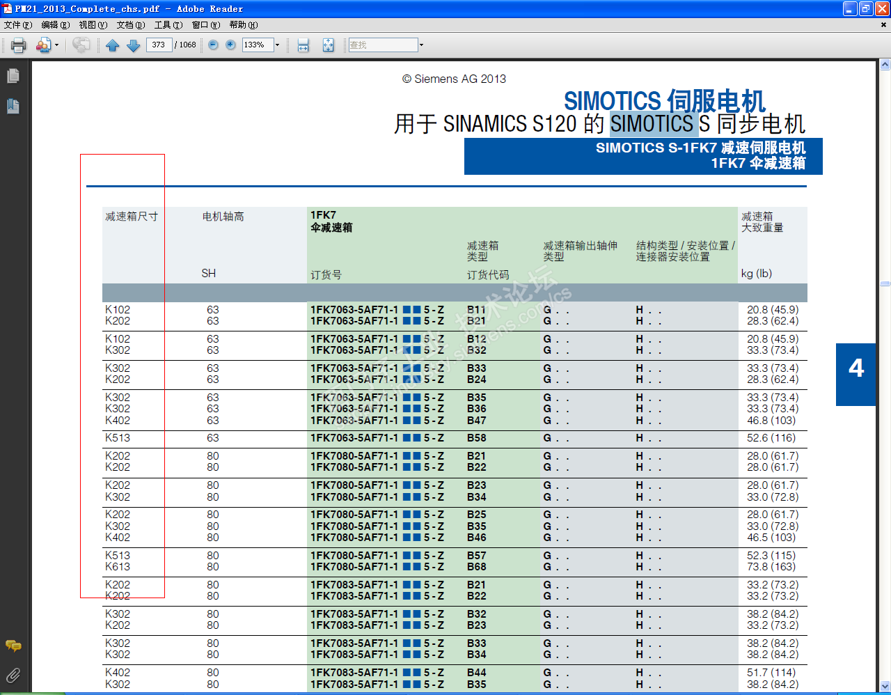The height and width of the screenshot is (695, 891).
Task: Click the 1FK7 伞减速箱 subtitle in the blue banner
Action: [758, 164]
